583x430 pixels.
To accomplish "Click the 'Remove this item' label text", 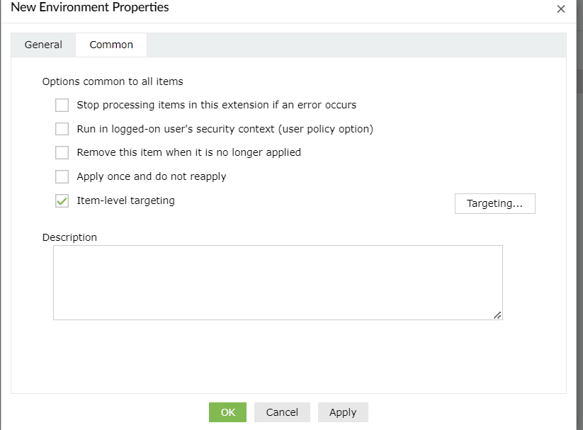I will pyautogui.click(x=188, y=152).
